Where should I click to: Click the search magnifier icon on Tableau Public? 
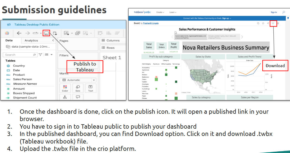(283, 12)
